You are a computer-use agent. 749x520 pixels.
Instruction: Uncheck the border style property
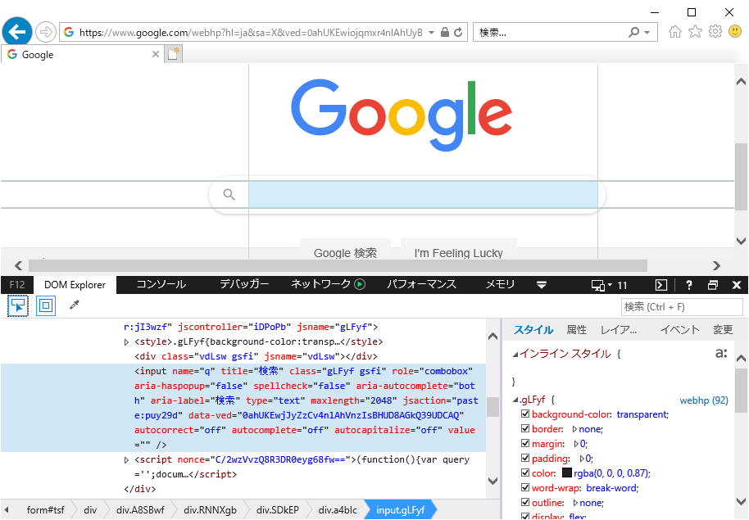point(525,429)
